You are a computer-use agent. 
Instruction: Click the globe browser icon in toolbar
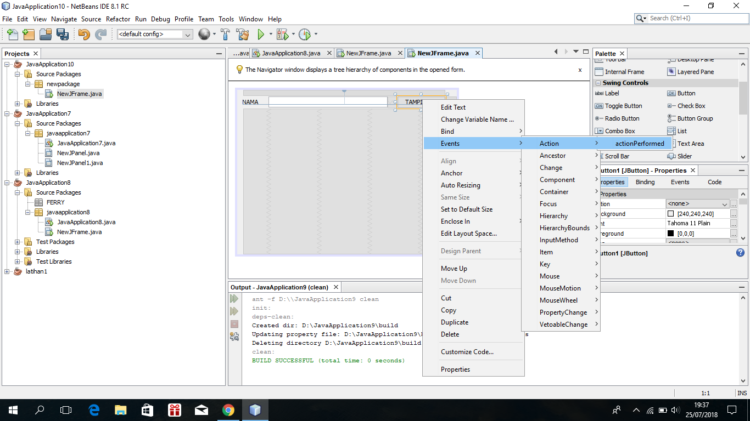204,35
